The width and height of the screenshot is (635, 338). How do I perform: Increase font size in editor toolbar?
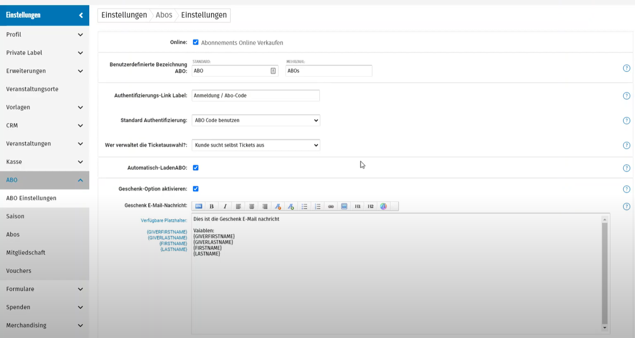coord(291,207)
